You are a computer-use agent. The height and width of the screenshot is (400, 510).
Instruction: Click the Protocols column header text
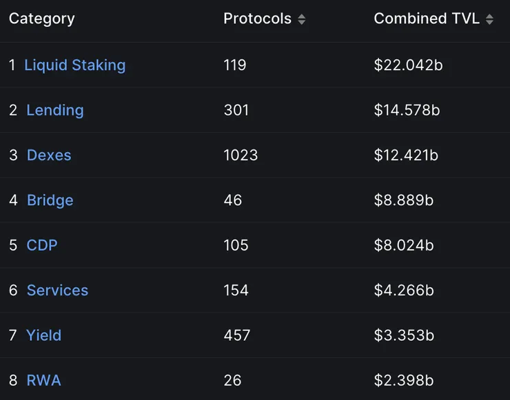point(257,19)
